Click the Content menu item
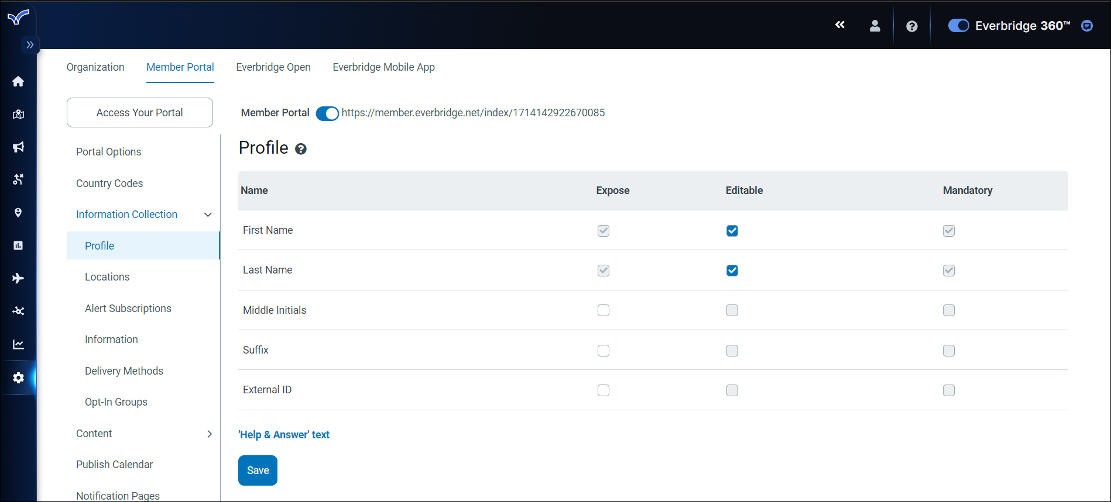The width and height of the screenshot is (1111, 502). click(x=94, y=434)
